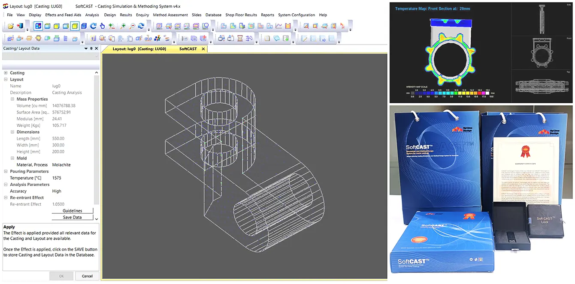Image resolution: width=575 pixels, height=284 pixels.
Task: Click the clipboard notes toolbar icon
Action: (x=267, y=38)
